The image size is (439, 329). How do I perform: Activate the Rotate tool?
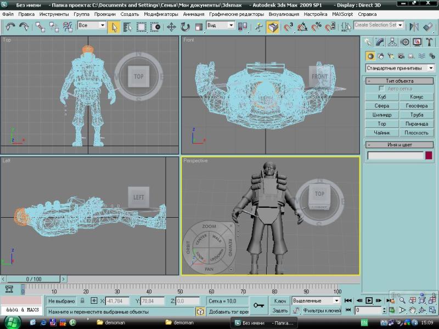(x=184, y=26)
